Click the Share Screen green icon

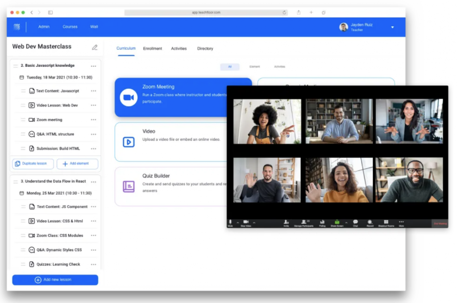pos(337,222)
